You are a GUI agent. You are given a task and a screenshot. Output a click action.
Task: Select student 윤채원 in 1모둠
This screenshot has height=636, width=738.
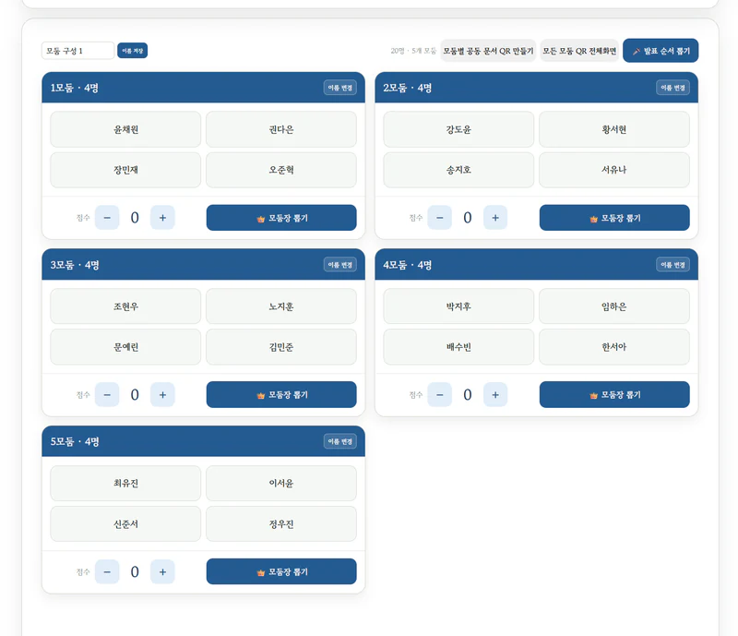coord(125,129)
